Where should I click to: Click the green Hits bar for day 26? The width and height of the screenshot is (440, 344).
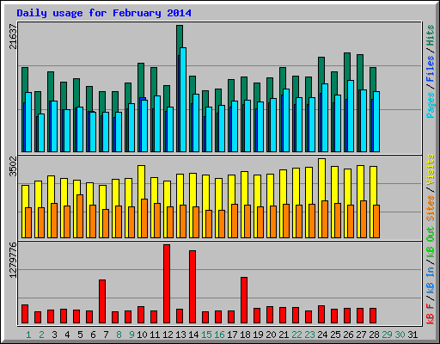pyautogui.click(x=347, y=66)
